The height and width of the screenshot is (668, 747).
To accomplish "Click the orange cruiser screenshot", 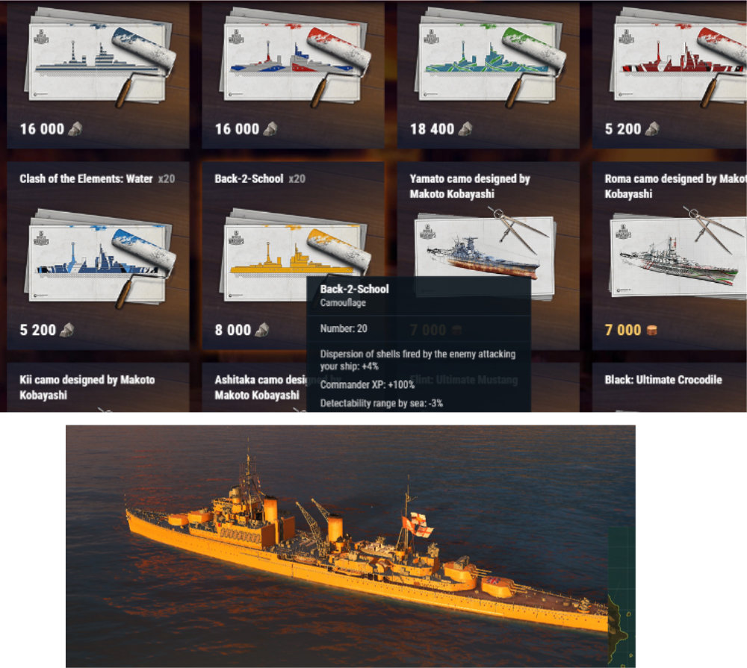I will click(x=350, y=546).
